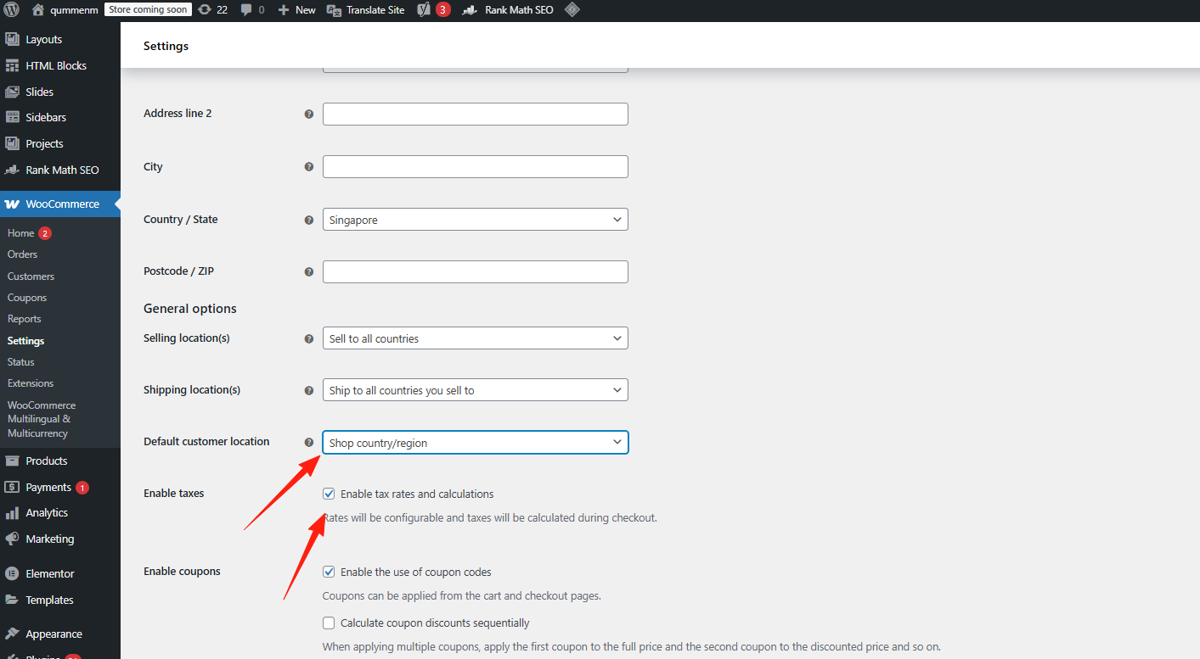Screen dimensions: 1200x659
Task: Open the Country / State dropdown showing Singapore
Action: click(x=475, y=220)
